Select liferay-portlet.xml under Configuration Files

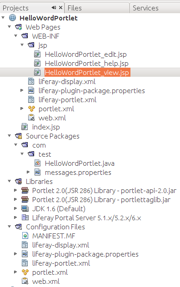(x=61, y=263)
